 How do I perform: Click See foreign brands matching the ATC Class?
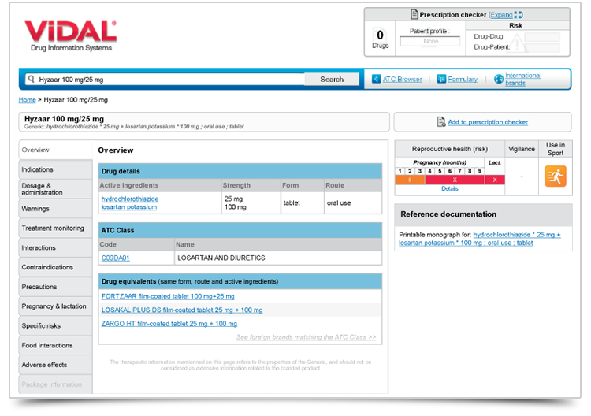coord(306,337)
